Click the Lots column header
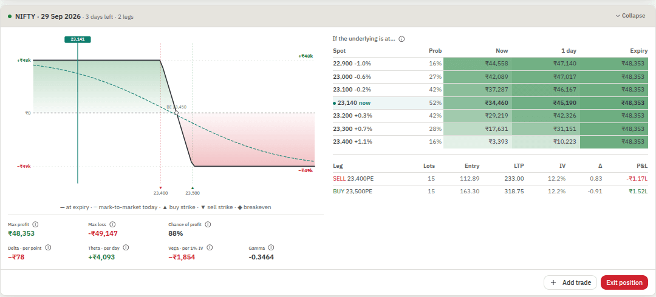Screen dimensions: 656x297 click(429, 166)
